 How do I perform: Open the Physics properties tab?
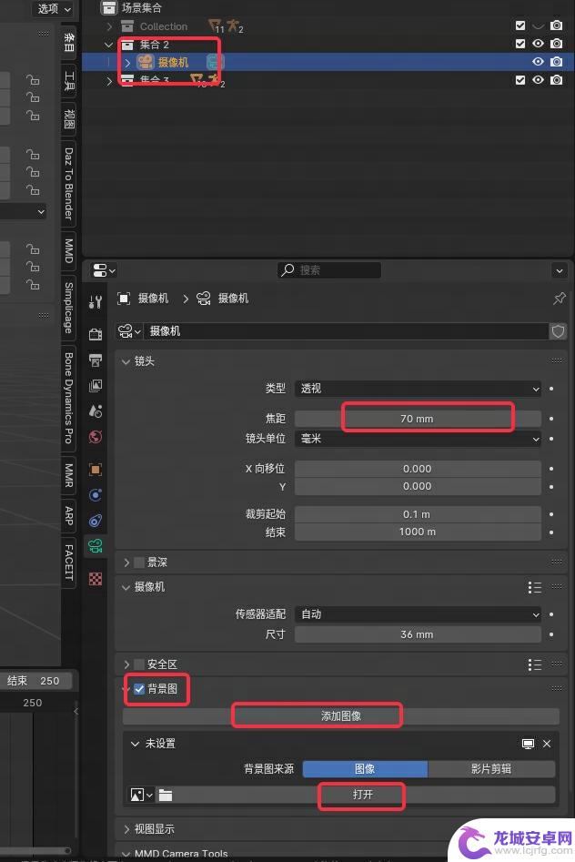point(96,495)
